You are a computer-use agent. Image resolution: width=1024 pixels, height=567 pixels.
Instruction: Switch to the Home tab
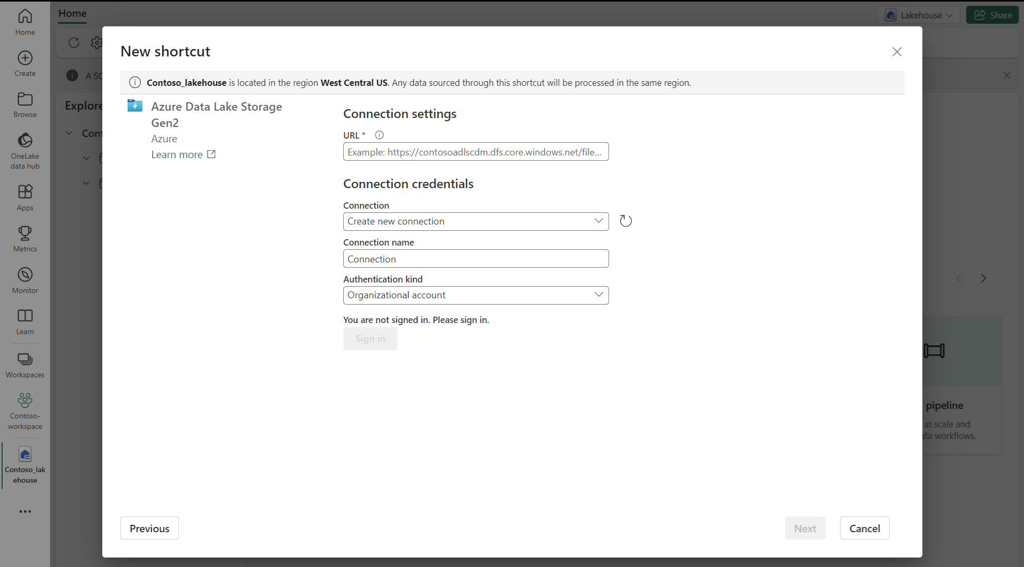[72, 13]
